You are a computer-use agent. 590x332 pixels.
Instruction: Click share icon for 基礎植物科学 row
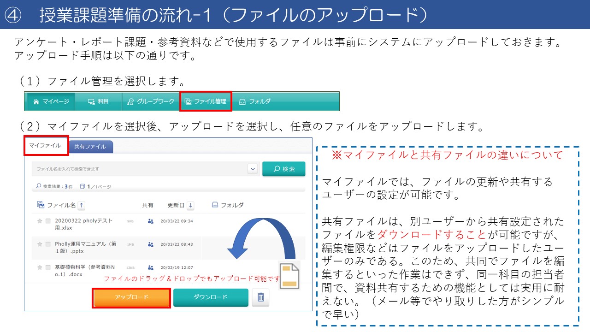click(x=150, y=267)
